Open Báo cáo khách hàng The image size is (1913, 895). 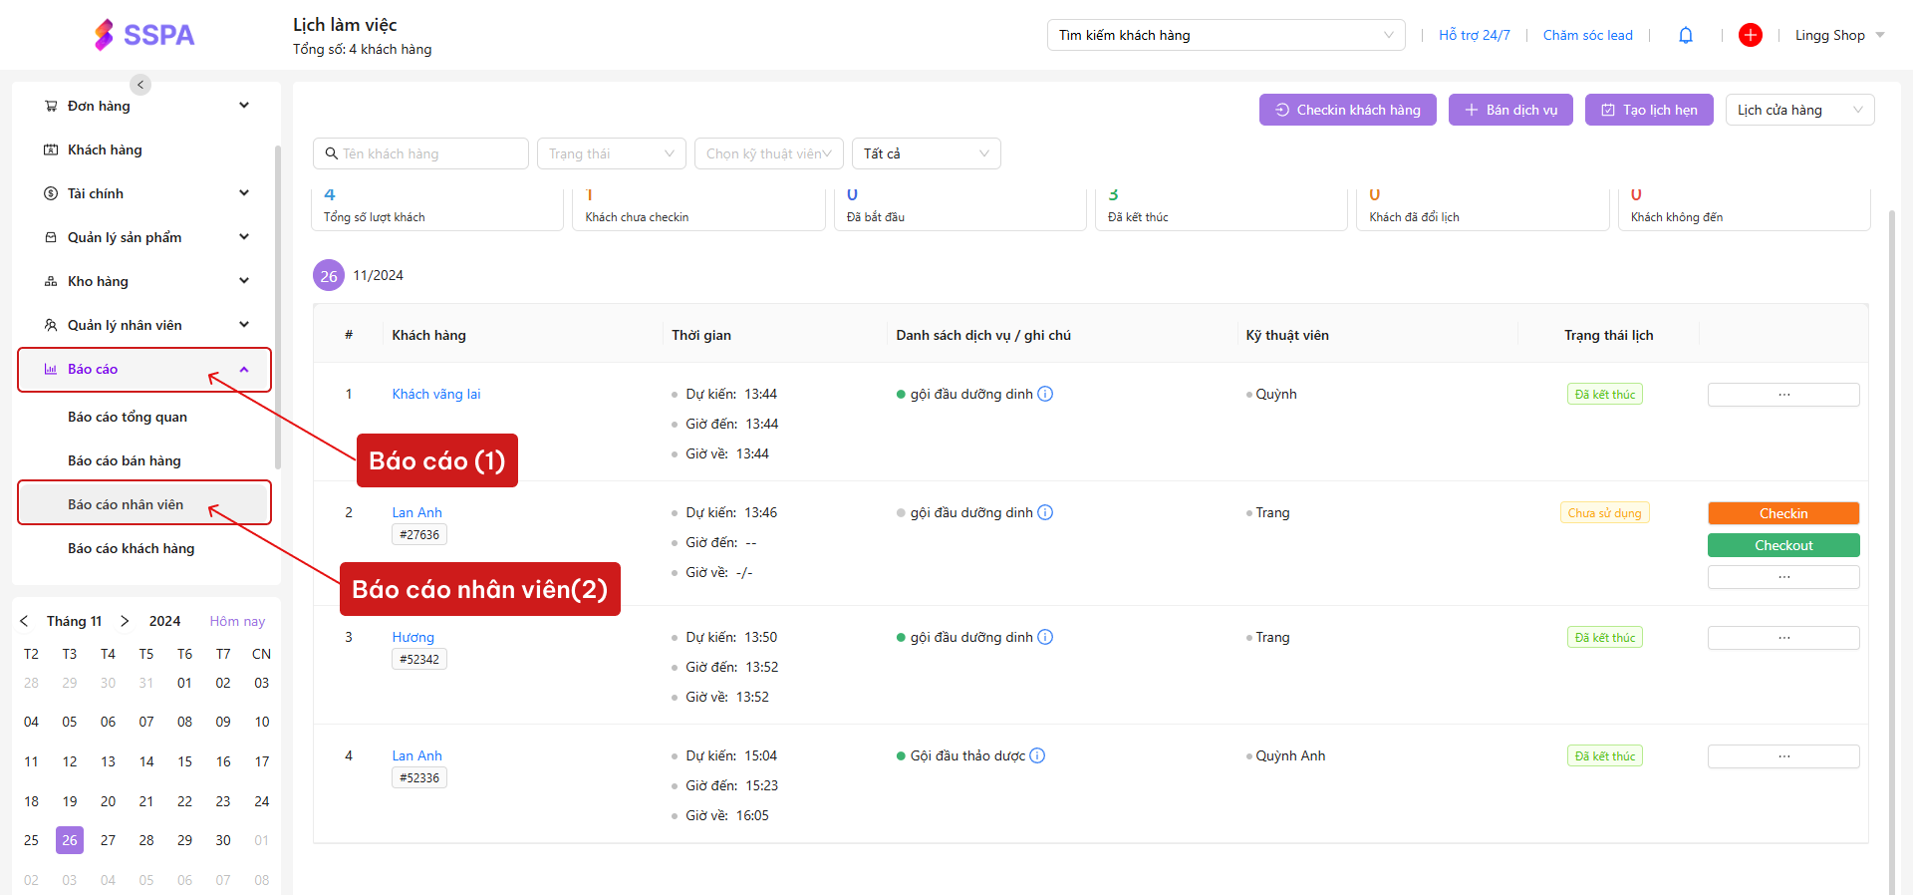pos(132,548)
